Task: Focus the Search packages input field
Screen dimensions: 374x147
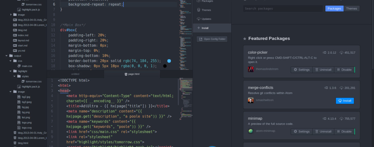Action: point(282,8)
